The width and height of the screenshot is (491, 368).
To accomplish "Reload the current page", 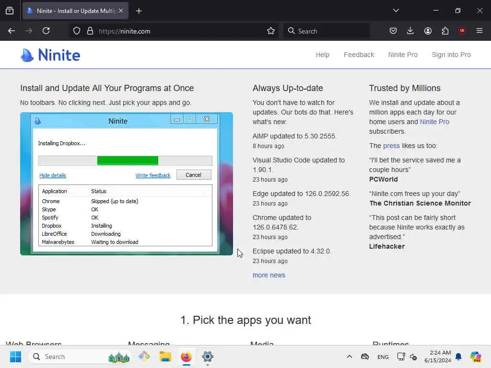I will click(46, 31).
